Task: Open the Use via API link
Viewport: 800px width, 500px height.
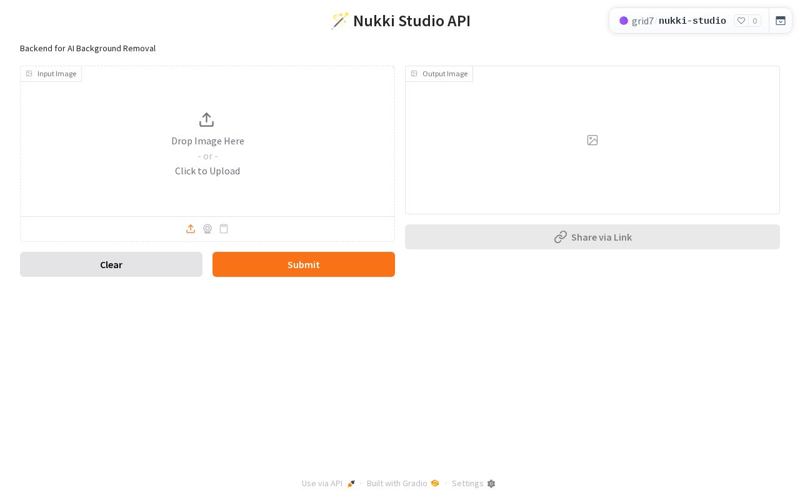Action: [329, 484]
